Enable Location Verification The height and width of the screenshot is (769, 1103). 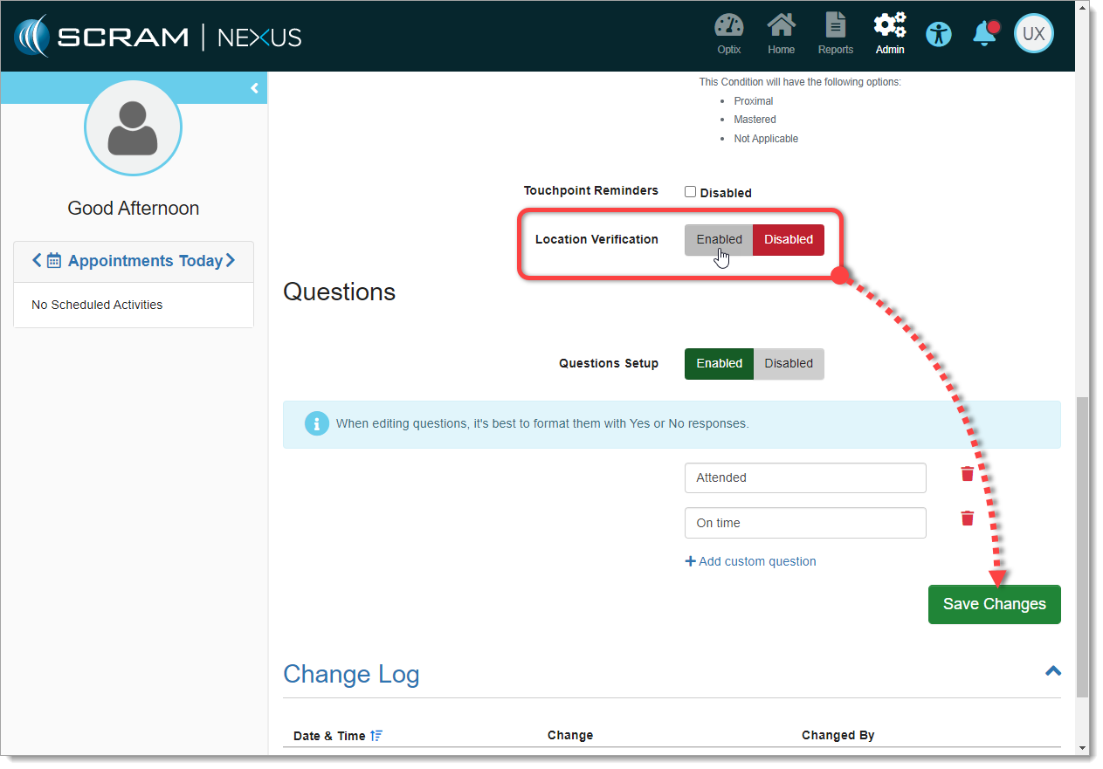(x=719, y=239)
